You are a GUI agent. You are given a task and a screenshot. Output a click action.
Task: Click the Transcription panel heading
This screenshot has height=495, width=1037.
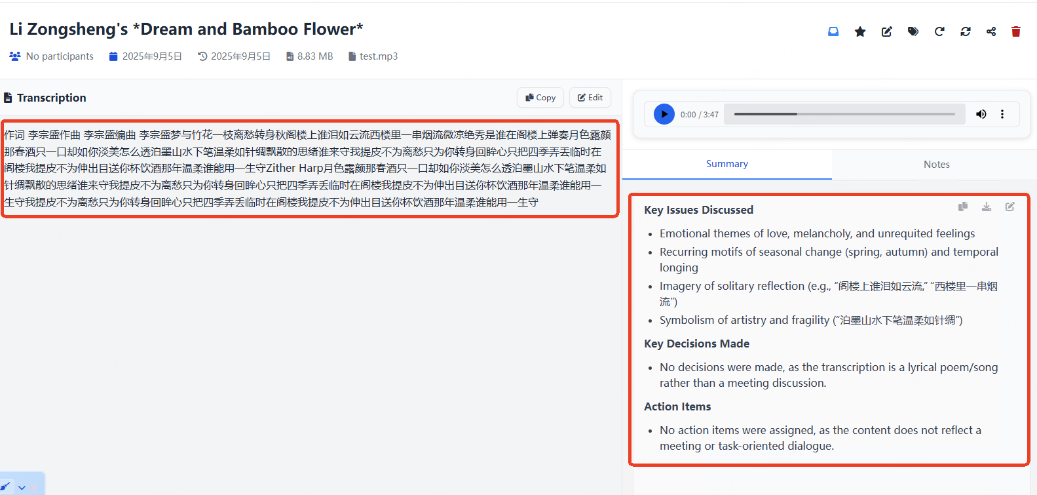(52, 98)
